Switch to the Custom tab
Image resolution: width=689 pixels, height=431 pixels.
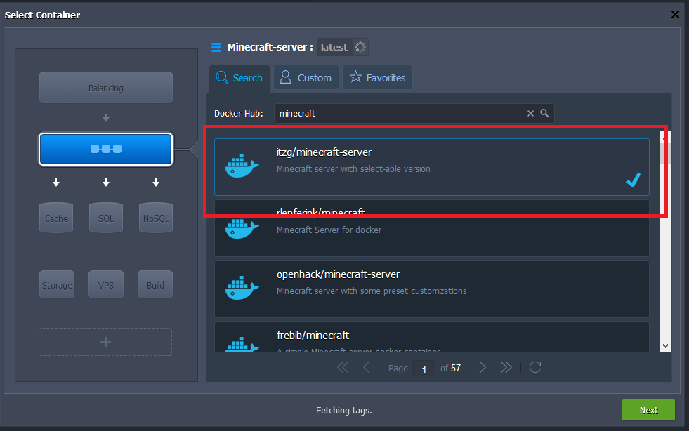[306, 78]
